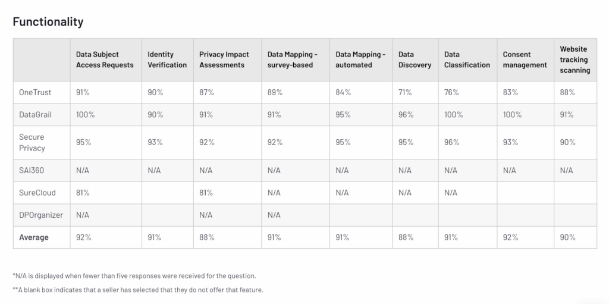Click the Data Subject Access Requests column header

[105, 59]
